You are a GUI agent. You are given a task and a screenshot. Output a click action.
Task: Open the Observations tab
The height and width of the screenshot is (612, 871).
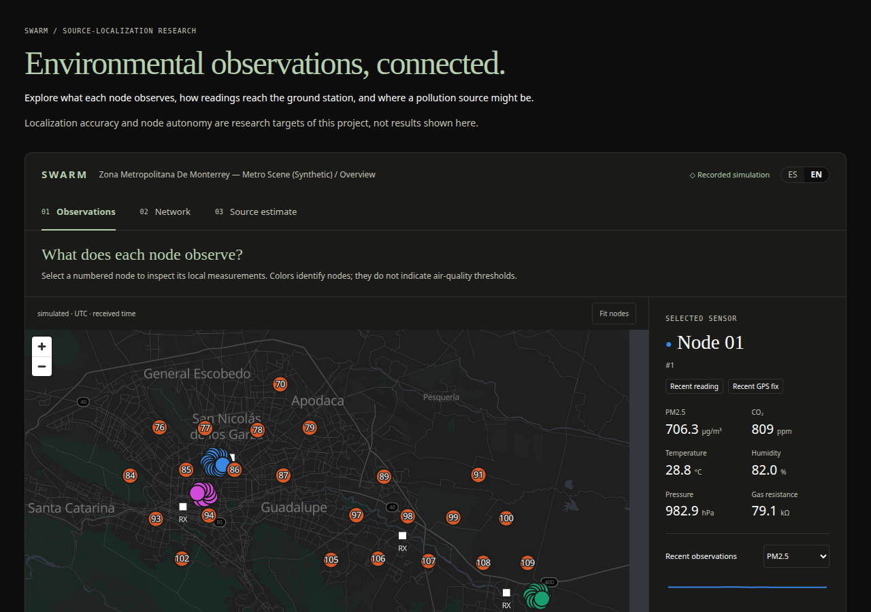[78, 212]
